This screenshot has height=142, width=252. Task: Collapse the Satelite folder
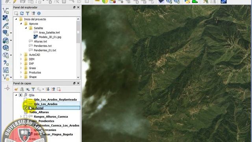26,28
